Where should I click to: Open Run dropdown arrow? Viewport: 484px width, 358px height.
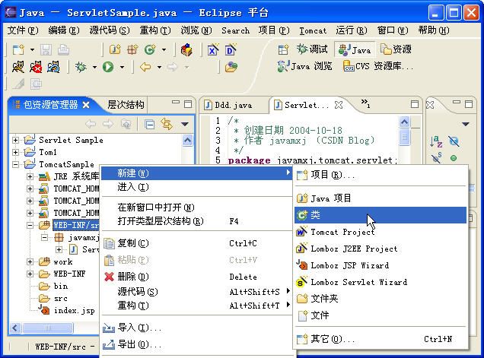point(123,67)
